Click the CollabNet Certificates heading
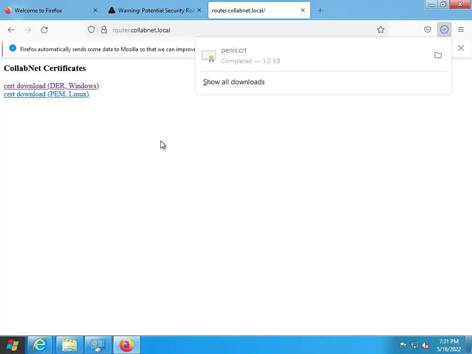 coord(45,68)
